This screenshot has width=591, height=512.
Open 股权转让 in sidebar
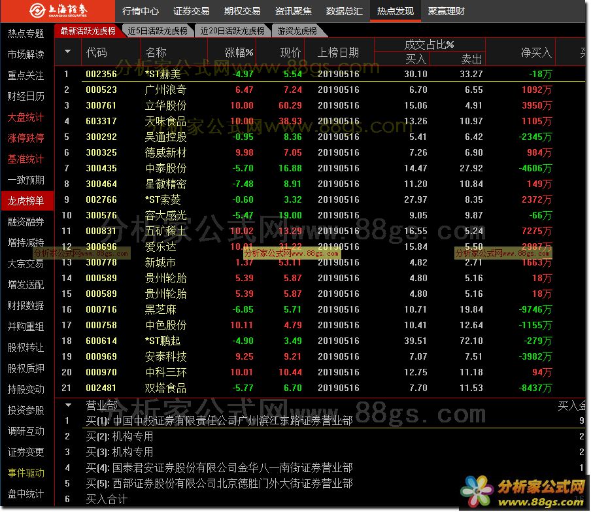pyautogui.click(x=26, y=348)
